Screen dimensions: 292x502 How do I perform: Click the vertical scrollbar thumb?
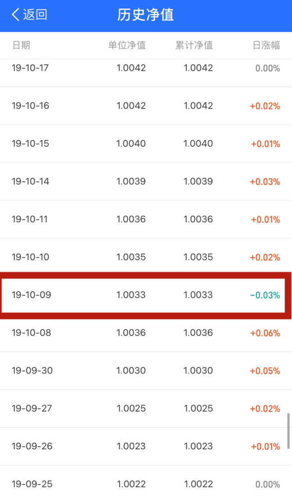click(x=289, y=431)
